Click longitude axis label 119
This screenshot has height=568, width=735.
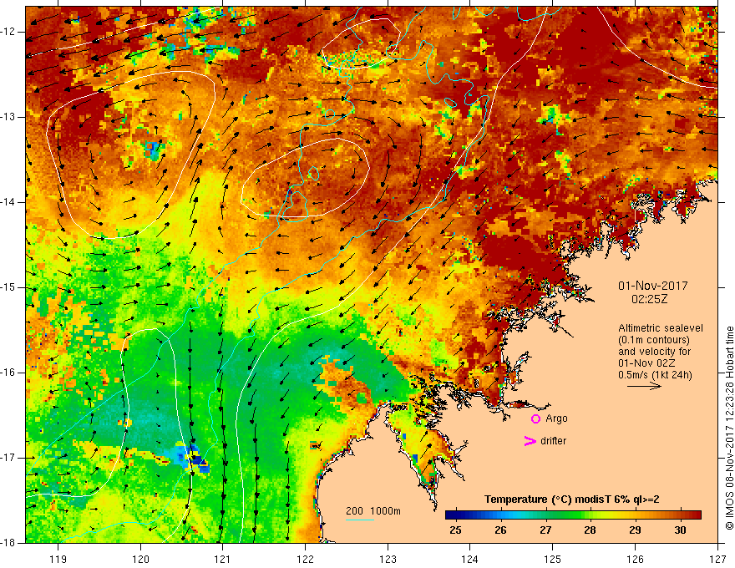(58, 559)
